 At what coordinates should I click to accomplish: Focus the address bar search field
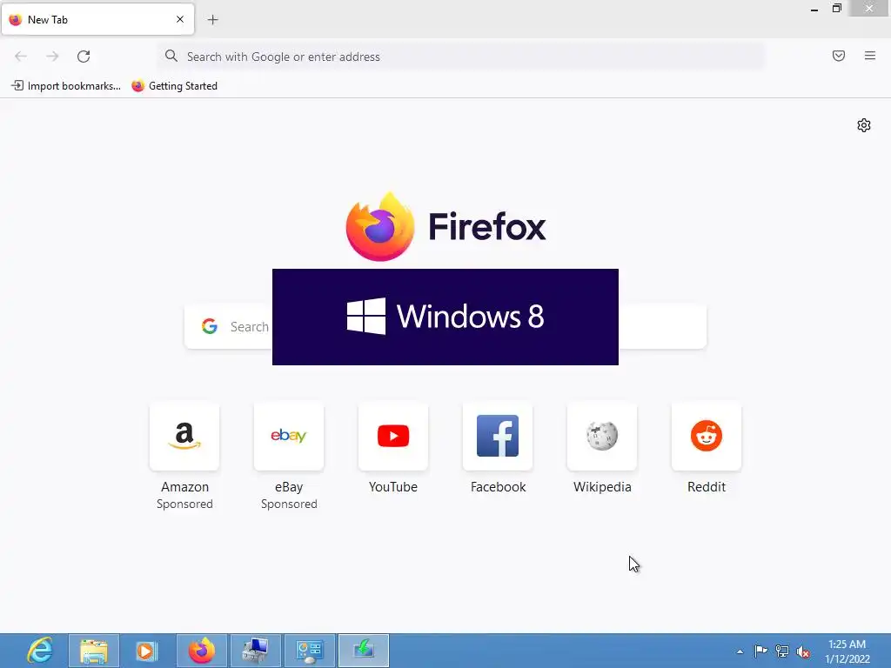pyautogui.click(x=461, y=57)
